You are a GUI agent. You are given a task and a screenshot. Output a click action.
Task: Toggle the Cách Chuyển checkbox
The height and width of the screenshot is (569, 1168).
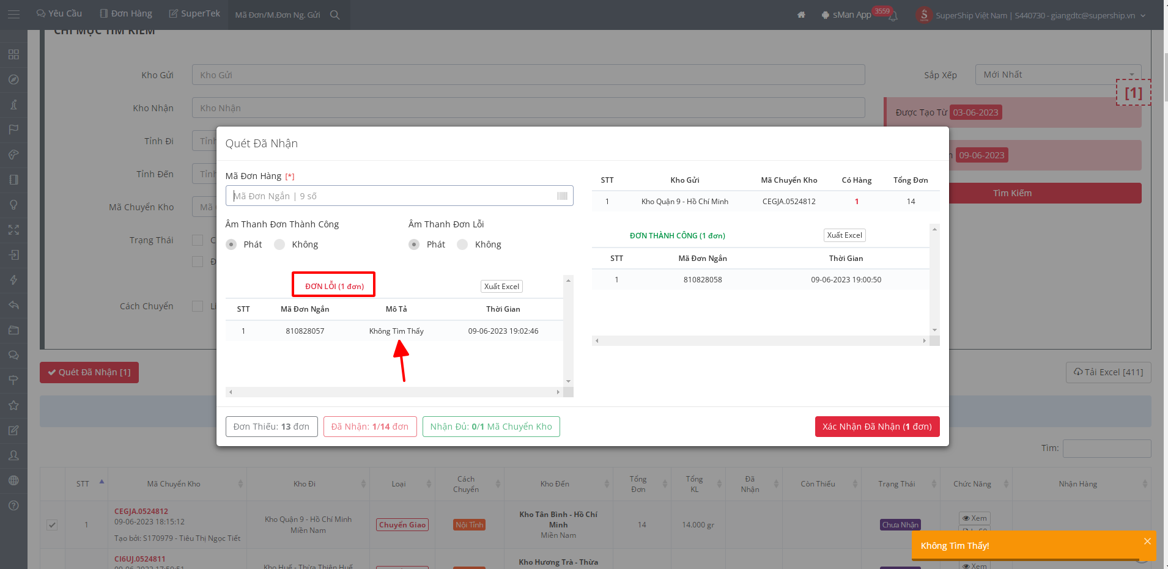198,306
